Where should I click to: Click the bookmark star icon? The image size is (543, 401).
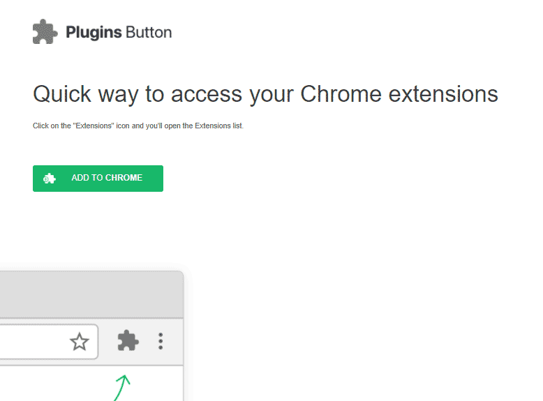coord(80,342)
